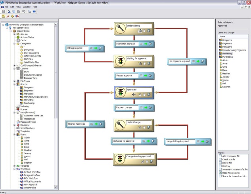This screenshot has width=251, height=194.
Task: Select the new state tool icon
Action: click(4, 16)
